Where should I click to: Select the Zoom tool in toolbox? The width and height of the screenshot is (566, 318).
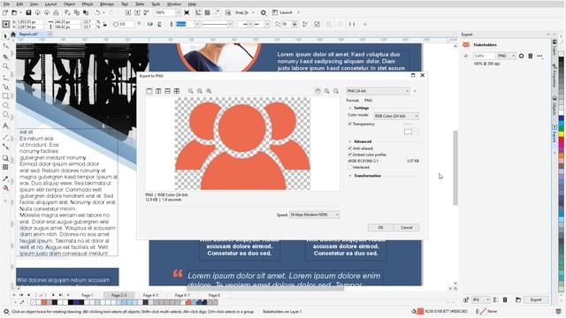pos(5,66)
